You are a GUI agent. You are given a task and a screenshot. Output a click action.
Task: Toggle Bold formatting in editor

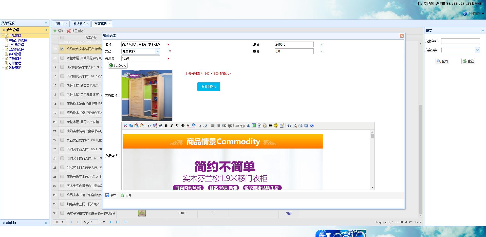click(166, 125)
